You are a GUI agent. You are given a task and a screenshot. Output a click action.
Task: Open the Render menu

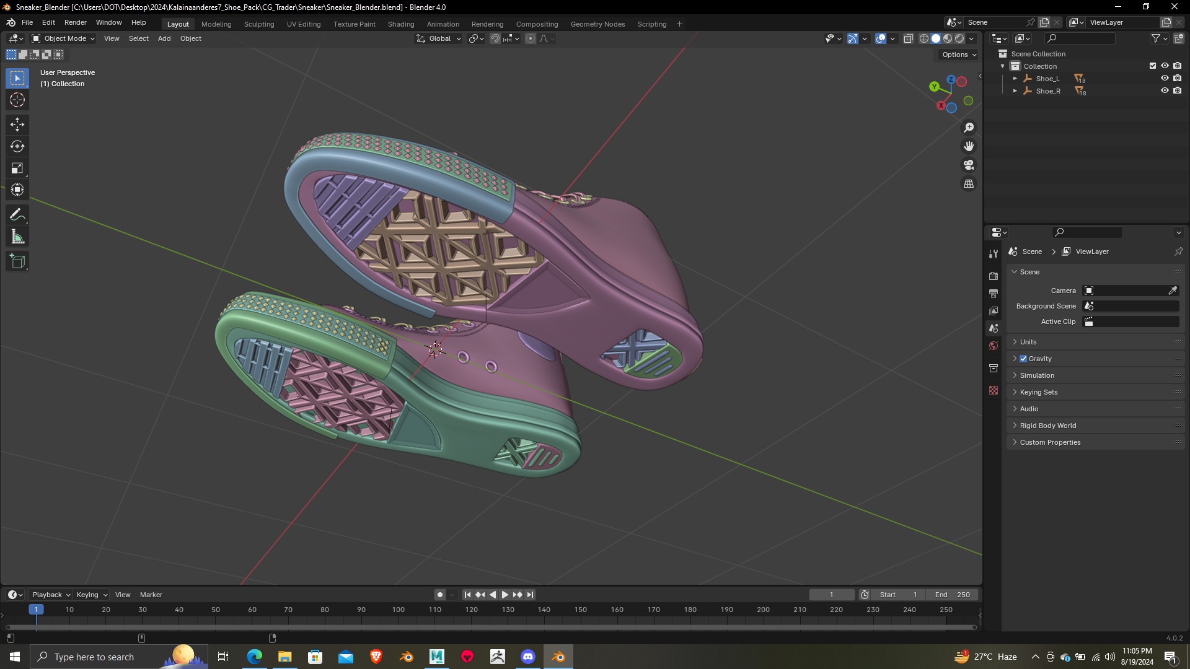point(76,22)
